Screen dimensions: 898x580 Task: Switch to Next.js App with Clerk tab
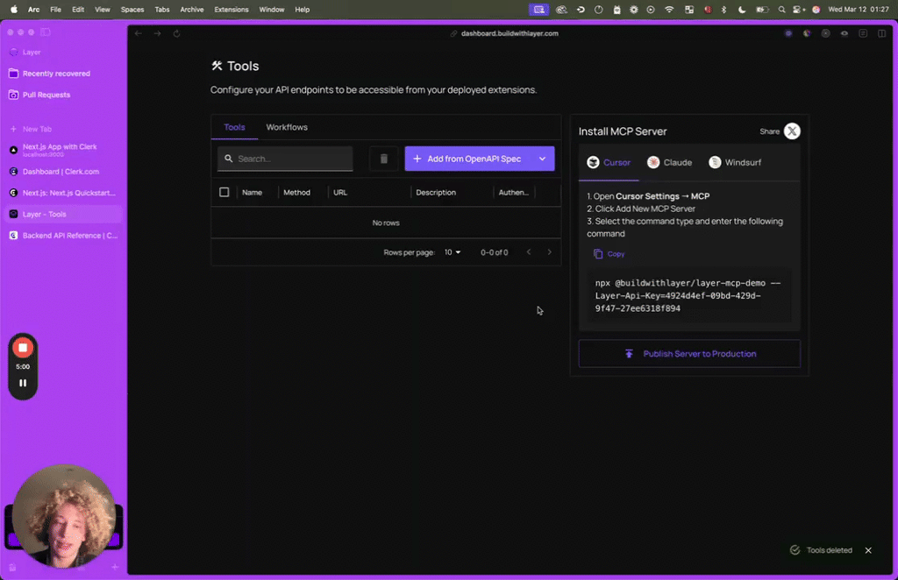click(x=63, y=150)
